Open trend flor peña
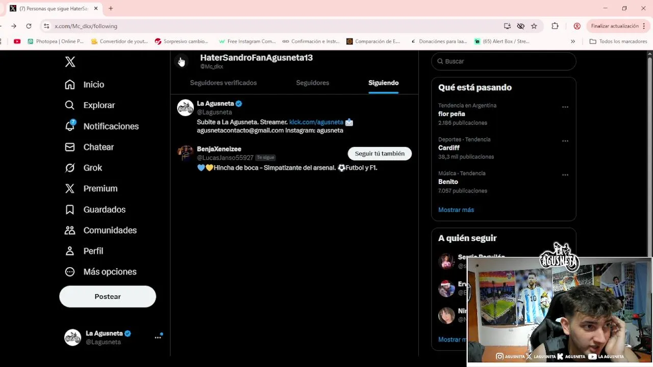The height and width of the screenshot is (367, 653). pos(451,114)
